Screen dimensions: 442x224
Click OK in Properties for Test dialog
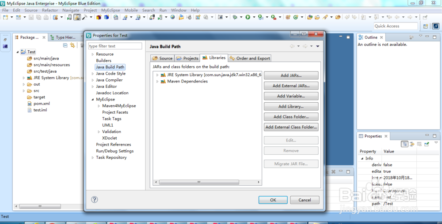point(273,200)
